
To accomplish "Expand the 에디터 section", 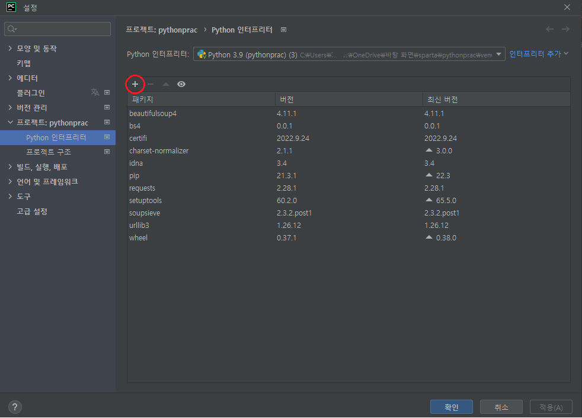I will (10, 78).
